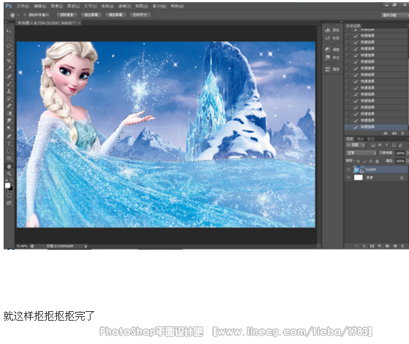Open the 基本功能 workspace dropdown
409x344 pixels.
(395, 15)
